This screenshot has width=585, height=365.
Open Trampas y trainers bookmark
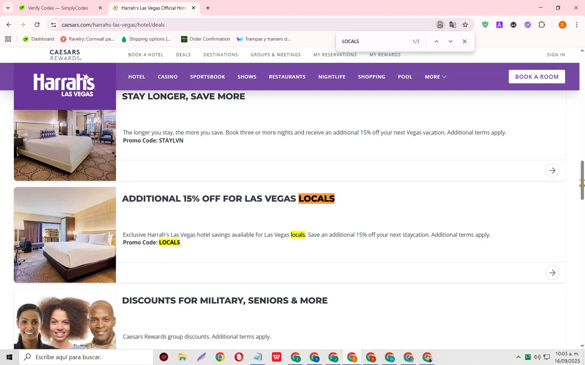point(264,39)
